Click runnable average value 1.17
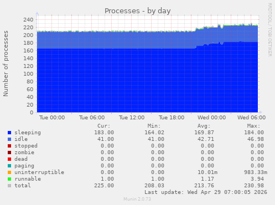 pos(207,179)
